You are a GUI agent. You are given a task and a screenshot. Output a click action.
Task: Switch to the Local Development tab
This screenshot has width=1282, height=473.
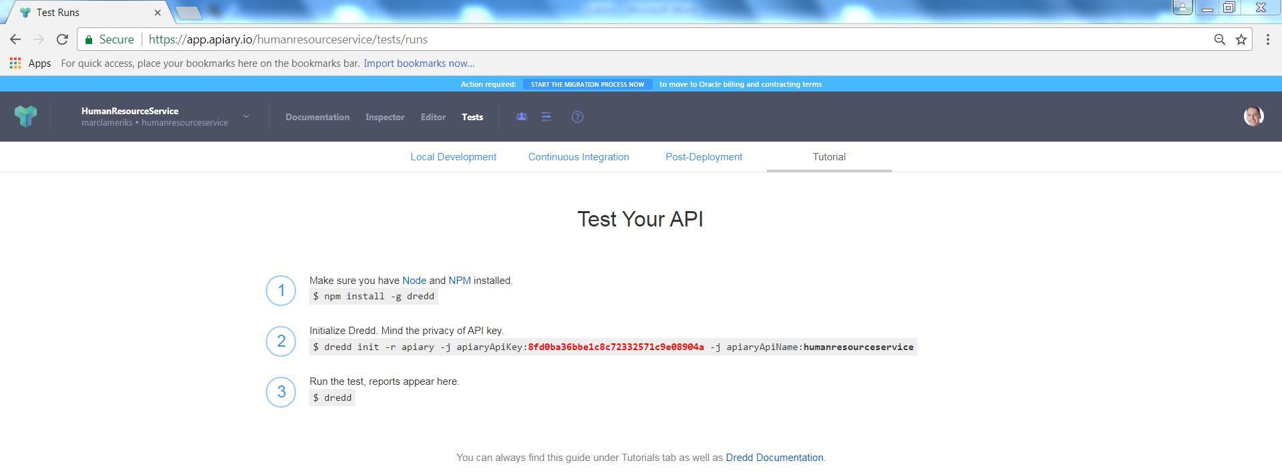tap(453, 157)
